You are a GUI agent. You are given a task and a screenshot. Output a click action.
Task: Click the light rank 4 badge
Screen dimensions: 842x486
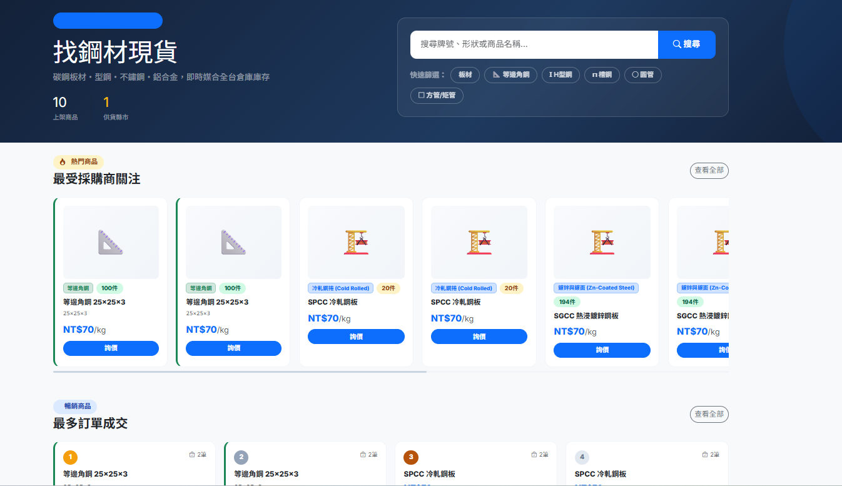582,457
